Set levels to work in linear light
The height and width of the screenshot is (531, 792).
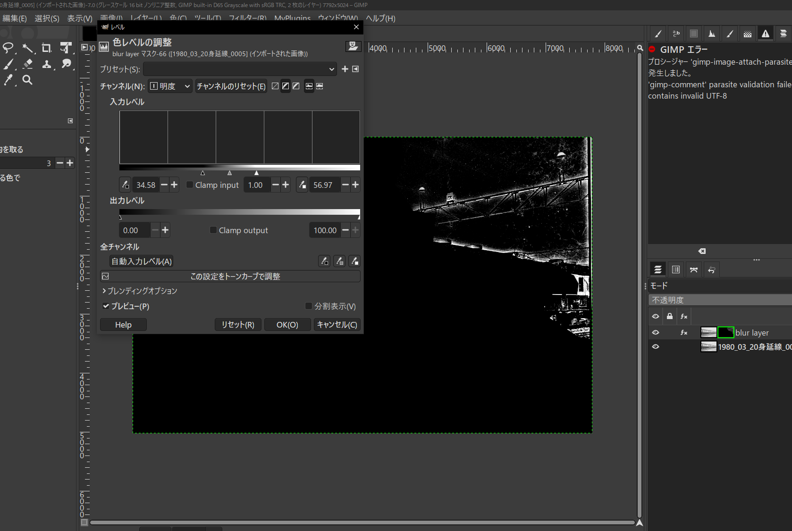[x=275, y=86]
